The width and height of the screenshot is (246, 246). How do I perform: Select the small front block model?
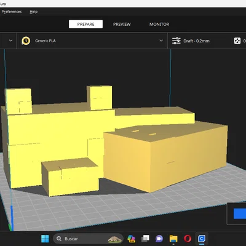pyautogui.click(x=70, y=177)
